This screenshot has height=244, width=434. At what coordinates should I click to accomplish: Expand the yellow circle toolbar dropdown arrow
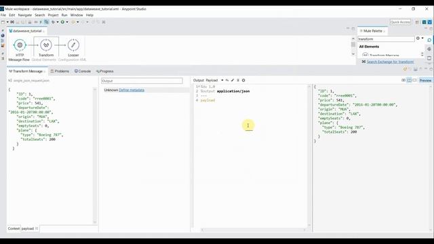(x=77, y=22)
